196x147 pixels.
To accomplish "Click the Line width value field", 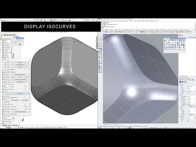I will tap(27, 87).
